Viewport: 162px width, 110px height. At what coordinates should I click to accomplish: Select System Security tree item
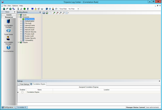[x=30, y=38]
